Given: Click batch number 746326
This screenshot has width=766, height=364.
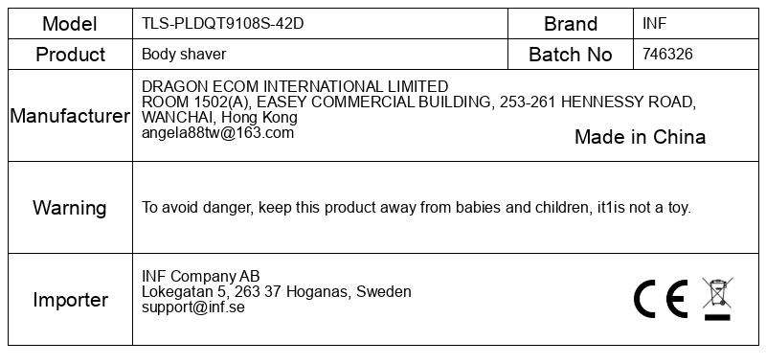Looking at the screenshot, I should click(x=667, y=54).
